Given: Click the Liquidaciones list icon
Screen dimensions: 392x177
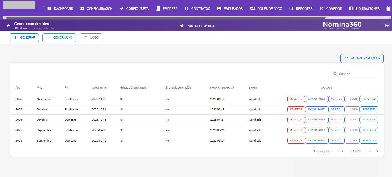Looking at the screenshot, I should (351, 9).
